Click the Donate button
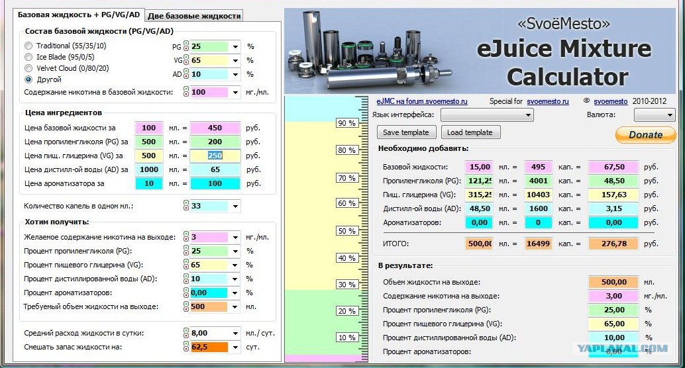Screen dimensions: 685x368 pos(646,135)
